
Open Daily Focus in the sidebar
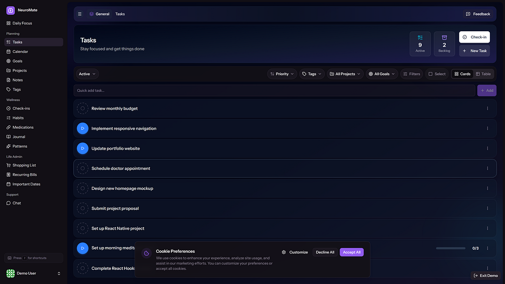pyautogui.click(x=34, y=23)
